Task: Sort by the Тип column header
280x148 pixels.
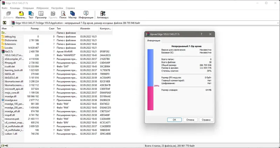Action: 67,28
